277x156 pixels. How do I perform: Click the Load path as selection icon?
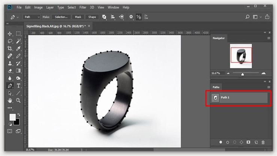234,142
